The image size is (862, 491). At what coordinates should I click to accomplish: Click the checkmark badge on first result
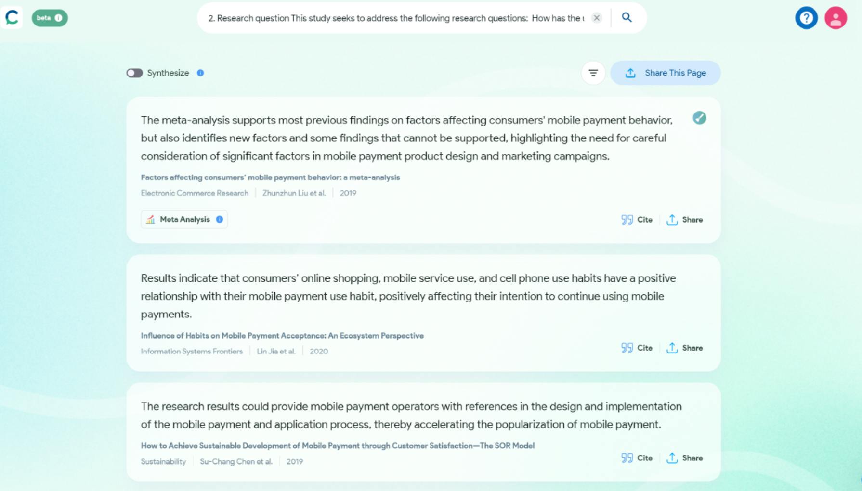[x=699, y=118]
